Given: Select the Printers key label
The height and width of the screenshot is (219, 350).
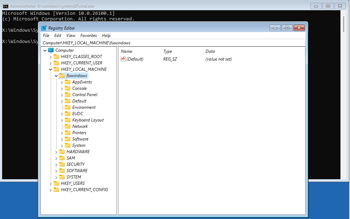Looking at the screenshot, I should click(79, 133).
